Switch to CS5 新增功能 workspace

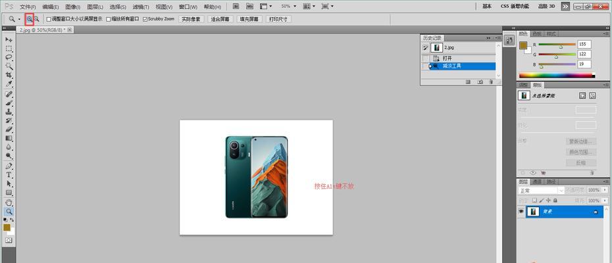[x=515, y=6]
